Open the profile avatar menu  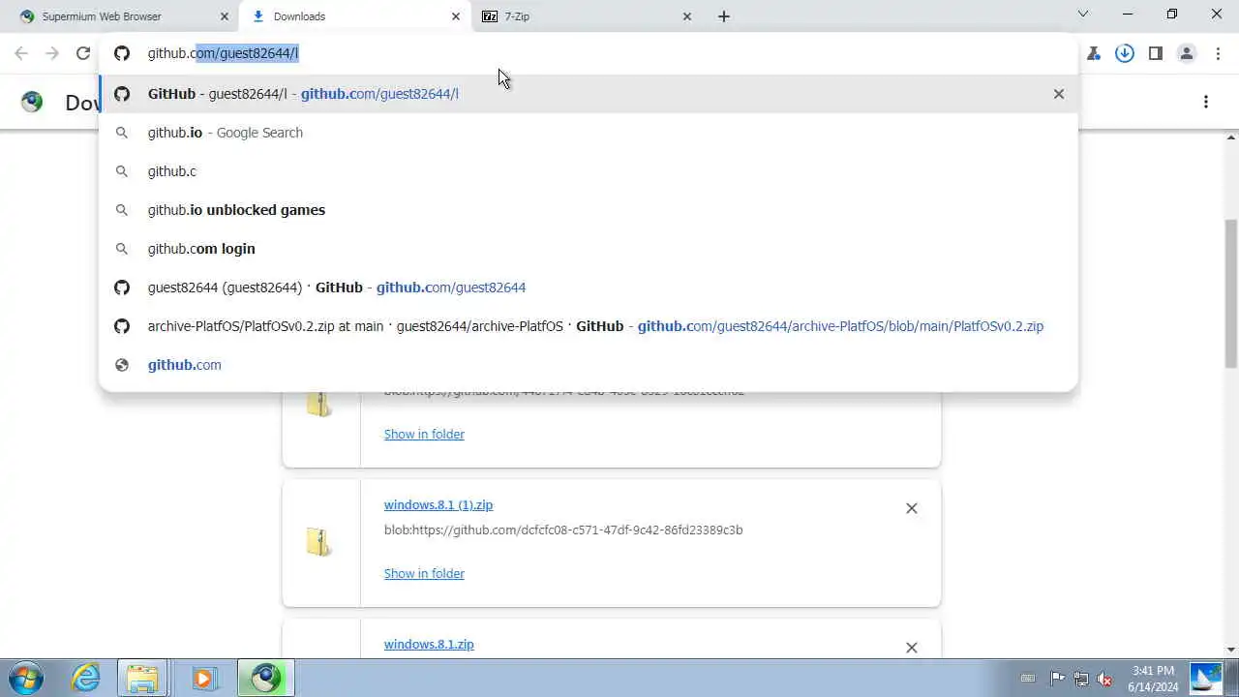click(x=1187, y=54)
